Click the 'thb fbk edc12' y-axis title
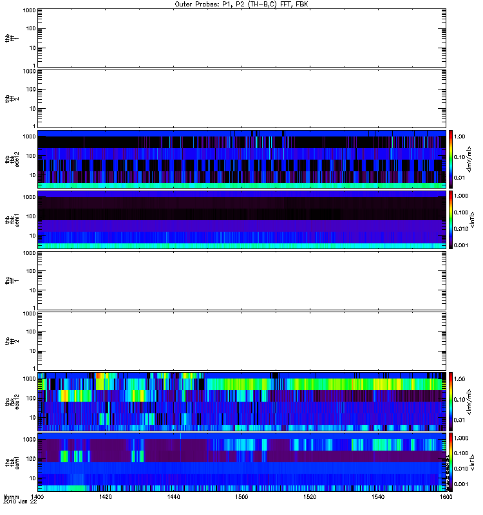Screen dimensions: 483x515 (12, 159)
